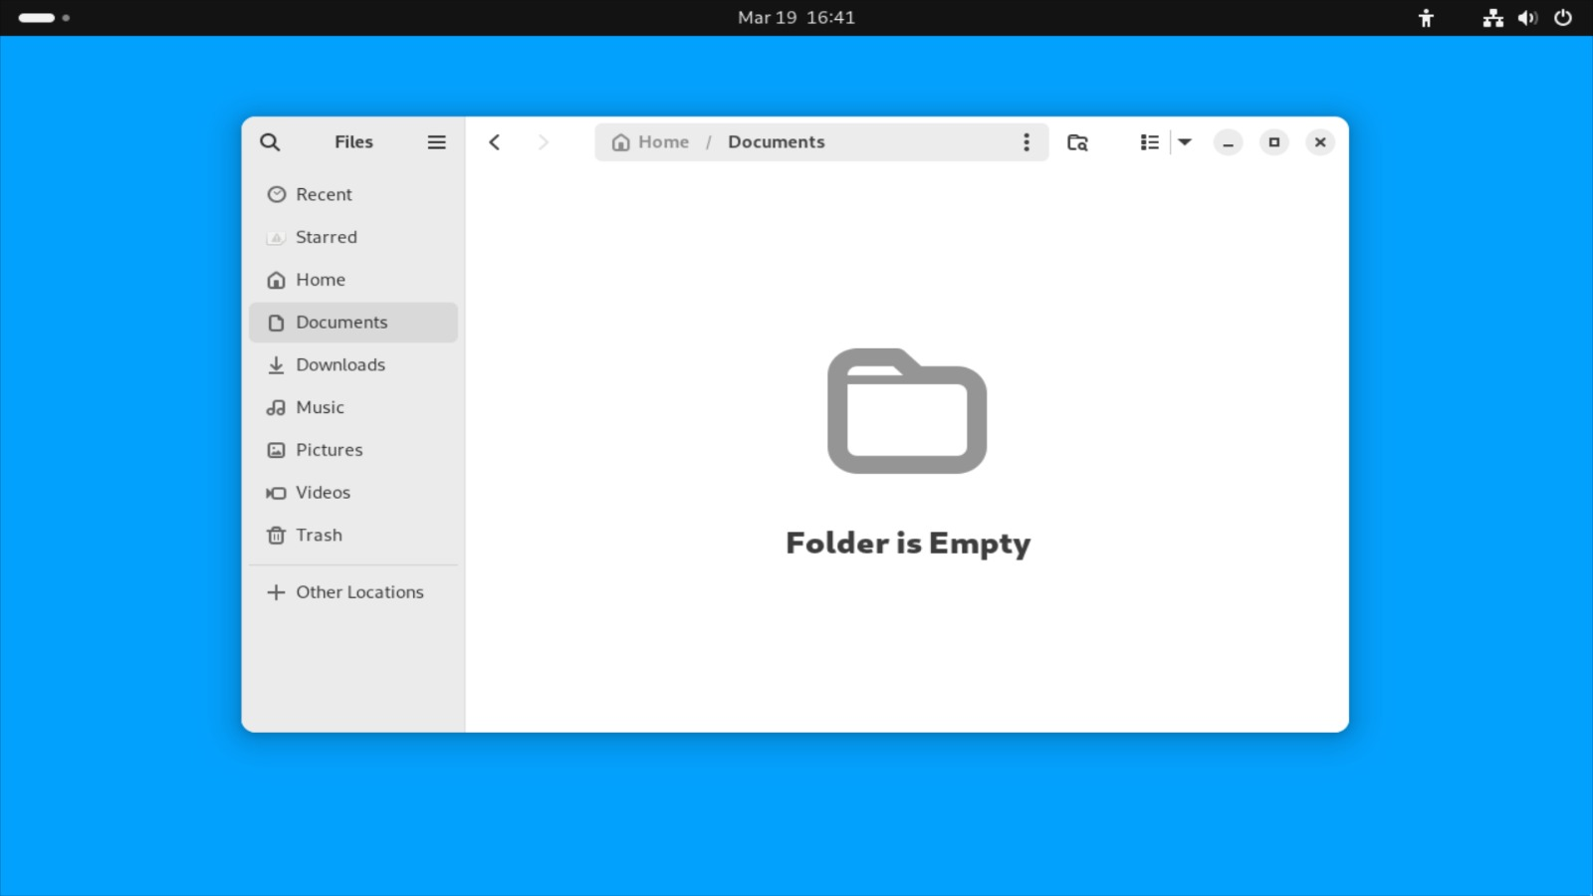Open the current folder actions menu
This screenshot has height=896, width=1593.
pos(1026,141)
